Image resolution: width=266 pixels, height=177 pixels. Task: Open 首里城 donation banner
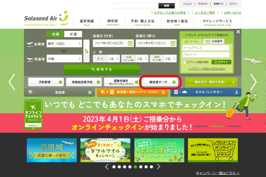coord(52,150)
